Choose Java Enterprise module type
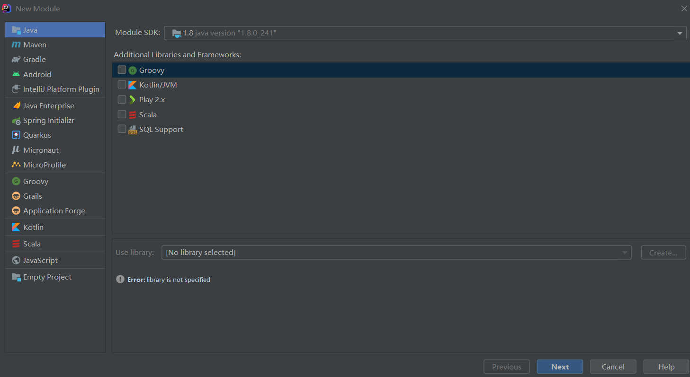This screenshot has height=377, width=690. [x=55, y=105]
